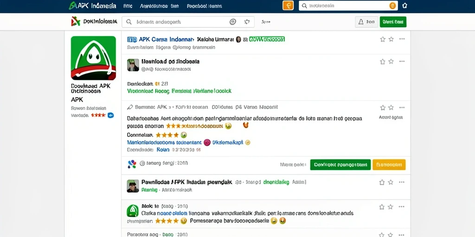Open the green Vionnload link below Benledkan

coord(180,91)
